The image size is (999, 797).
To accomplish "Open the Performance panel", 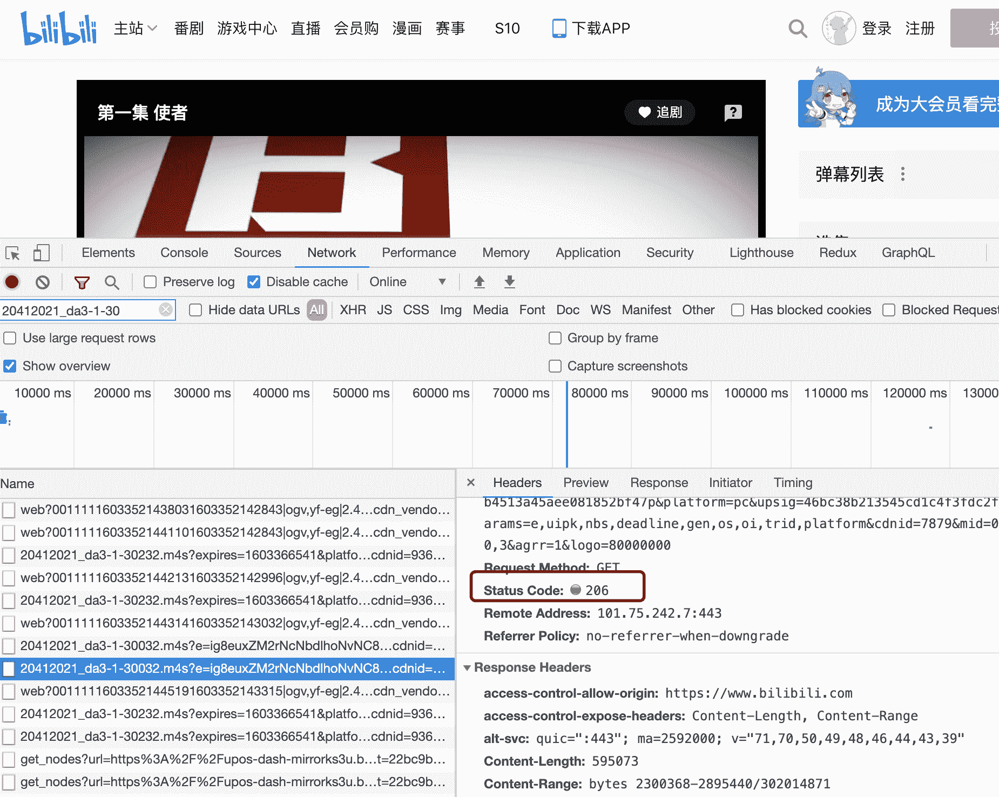I will [x=418, y=252].
